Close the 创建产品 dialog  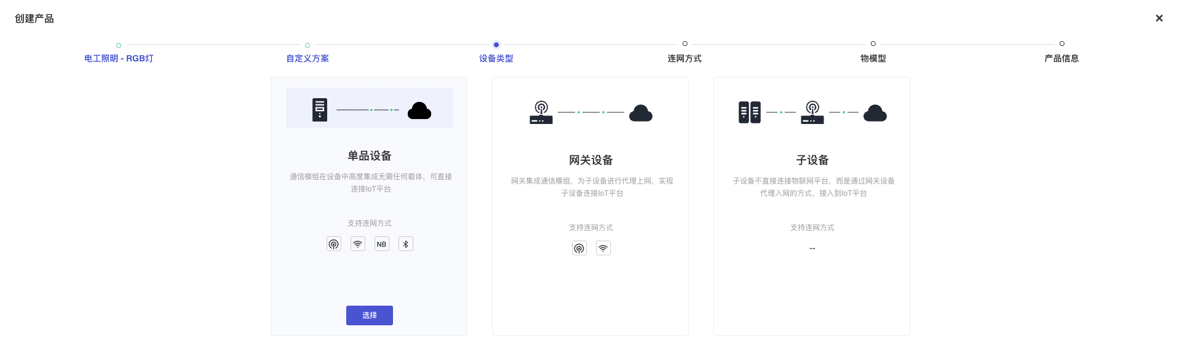(1159, 18)
